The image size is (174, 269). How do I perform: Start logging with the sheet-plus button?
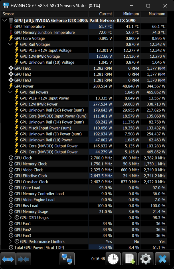(x=129, y=259)
